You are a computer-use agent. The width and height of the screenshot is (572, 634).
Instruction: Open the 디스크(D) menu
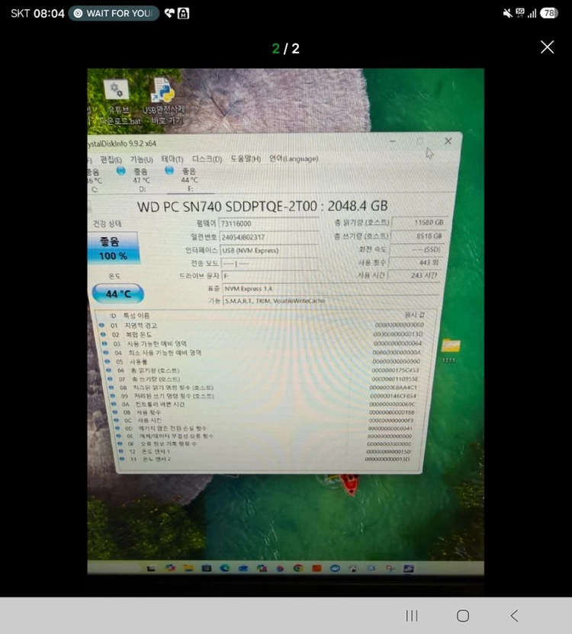click(207, 159)
